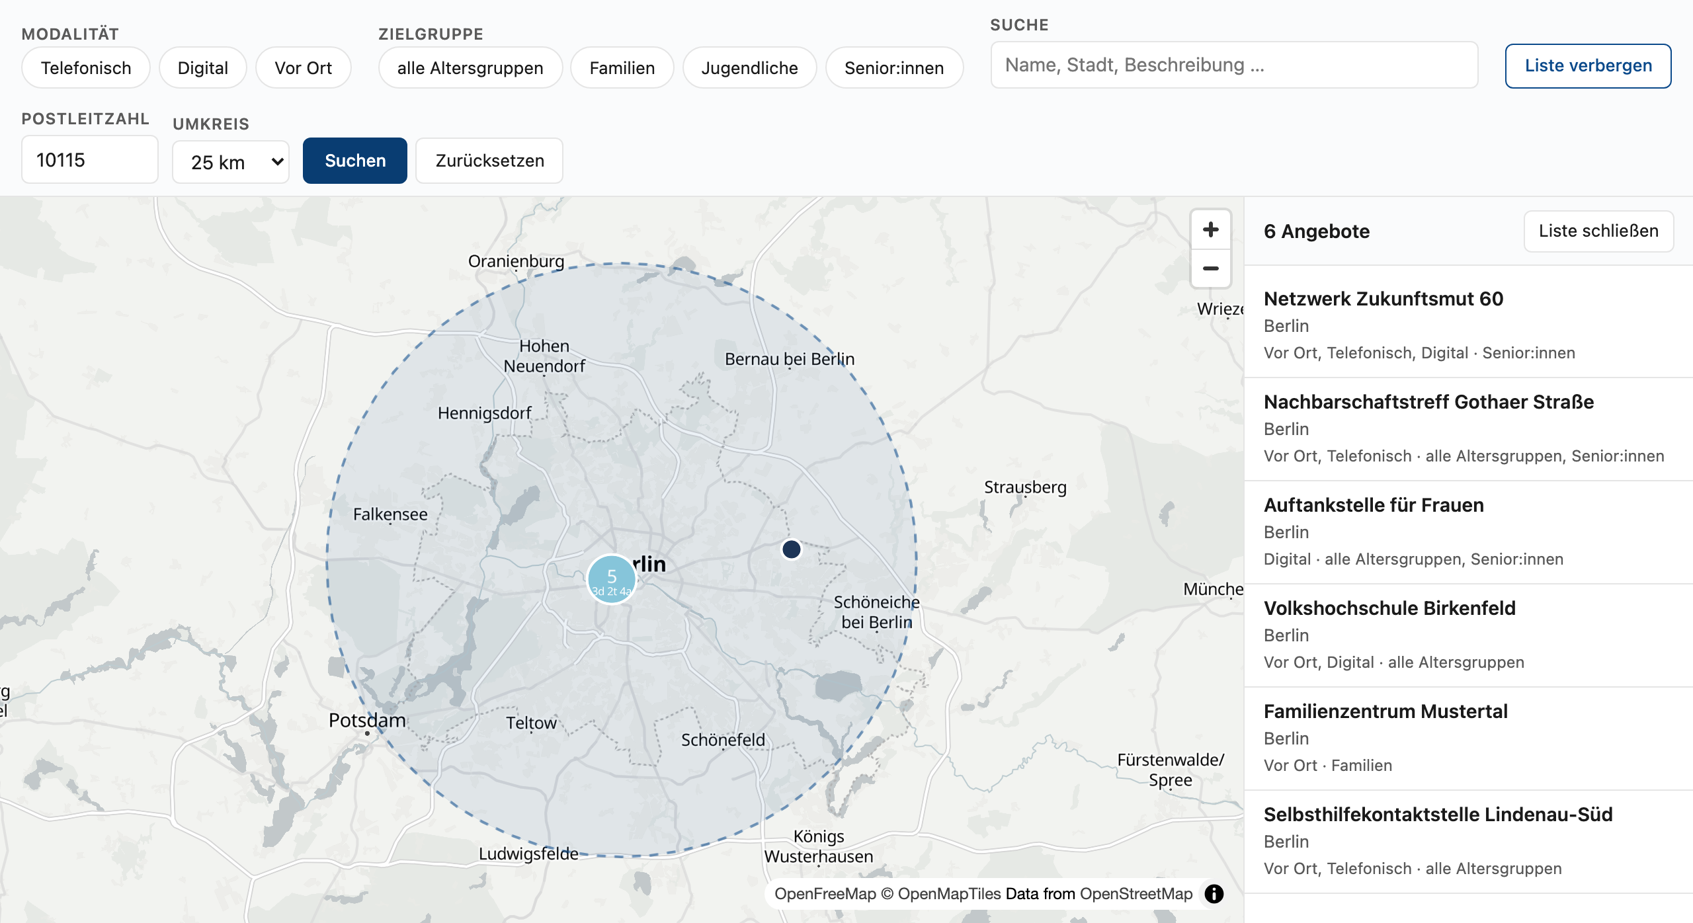Toggle the Vor Ort modality filter
This screenshot has width=1693, height=923.
click(x=303, y=67)
